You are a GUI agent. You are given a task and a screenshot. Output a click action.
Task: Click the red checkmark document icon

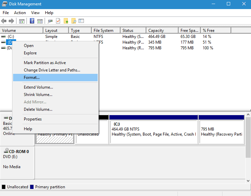click(58, 21)
